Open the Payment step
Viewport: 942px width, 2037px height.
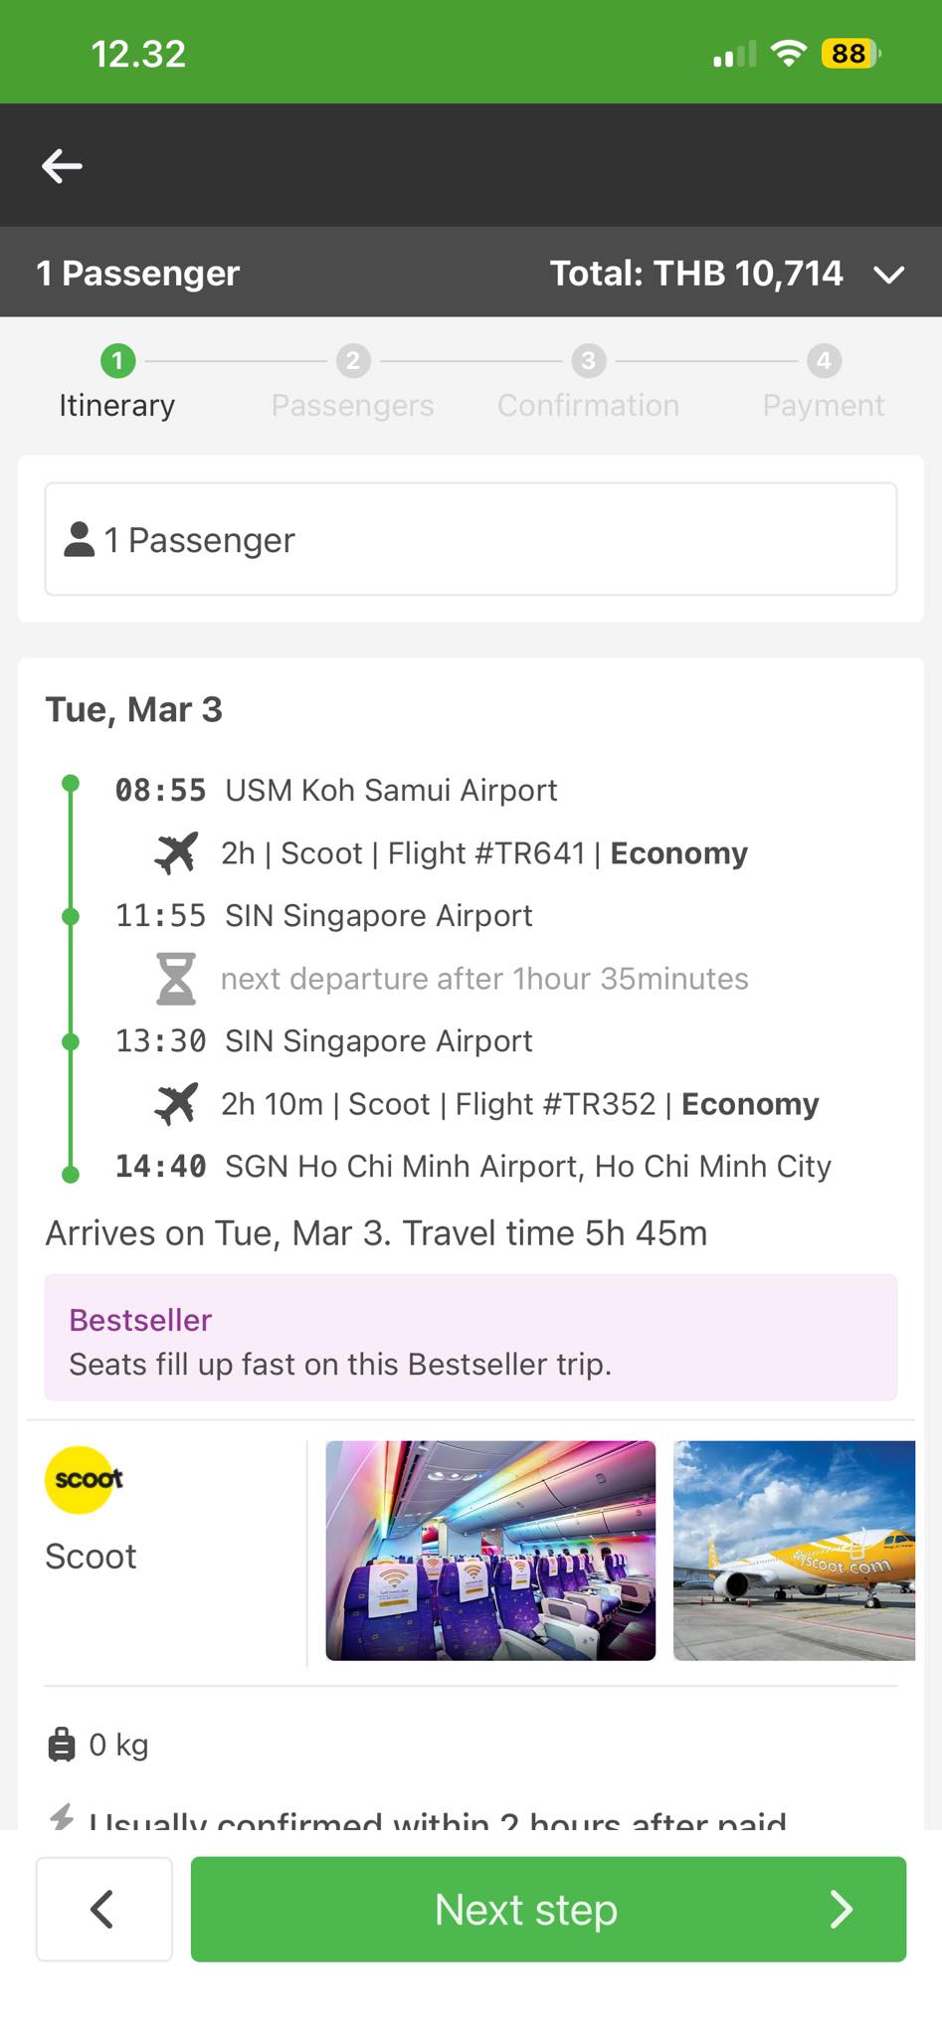tap(823, 382)
